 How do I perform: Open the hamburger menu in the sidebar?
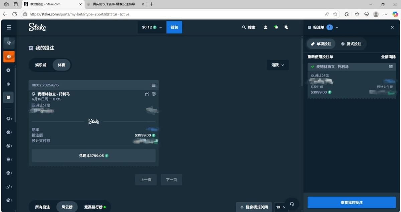click(x=9, y=27)
